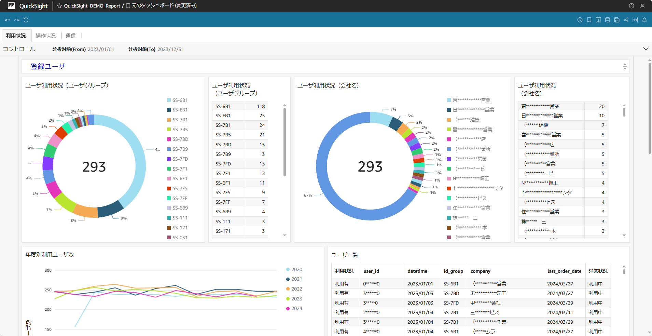Open the schedule clock icon
The height and width of the screenshot is (336, 652).
click(x=580, y=20)
